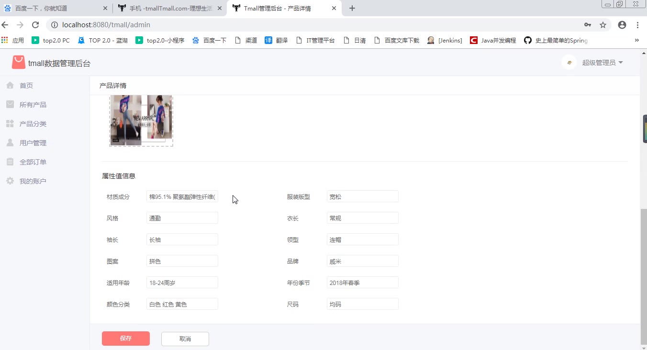Image resolution: width=647 pixels, height=350 pixels.
Task: Open the 史上最简单的Spring GitHub bookmark
Action: click(x=556, y=41)
